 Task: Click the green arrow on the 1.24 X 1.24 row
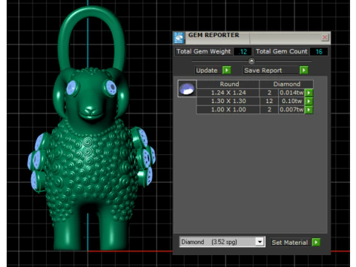[309, 93]
